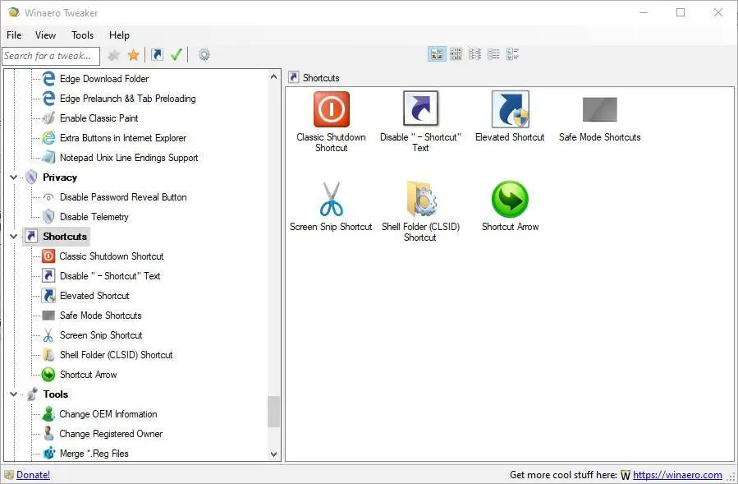Click the orange bookmarks star icon

click(134, 55)
